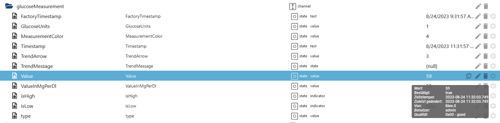Open settings gear for MeasurementColor
This screenshot has height=123, width=500.
point(493,36)
